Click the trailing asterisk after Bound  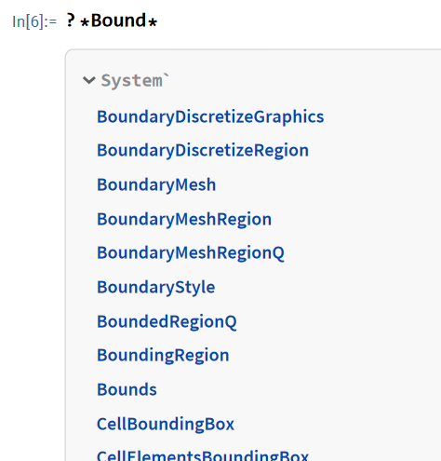point(153,22)
